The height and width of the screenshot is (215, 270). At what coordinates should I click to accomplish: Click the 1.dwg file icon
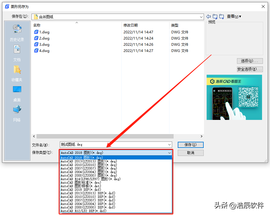[x=36, y=32]
